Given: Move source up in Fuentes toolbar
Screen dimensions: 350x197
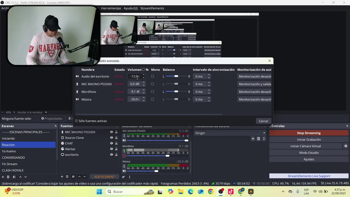Looking at the screenshot, I should (79, 177).
